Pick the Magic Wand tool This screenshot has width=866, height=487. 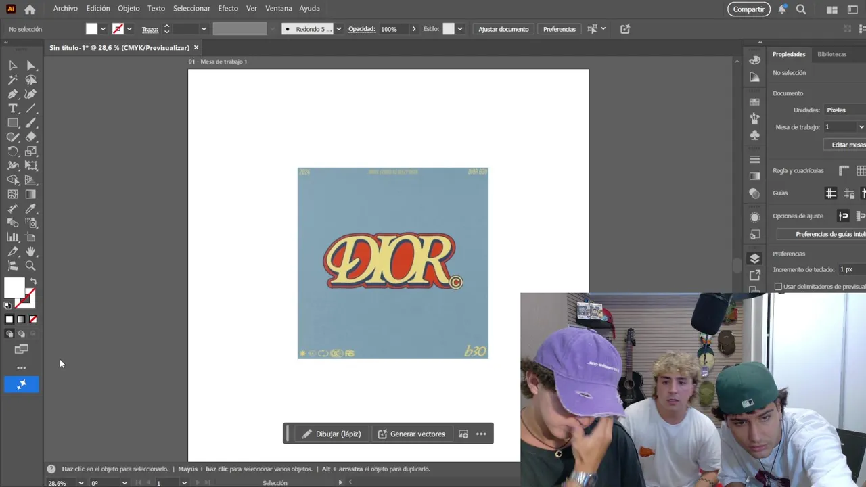coord(13,80)
